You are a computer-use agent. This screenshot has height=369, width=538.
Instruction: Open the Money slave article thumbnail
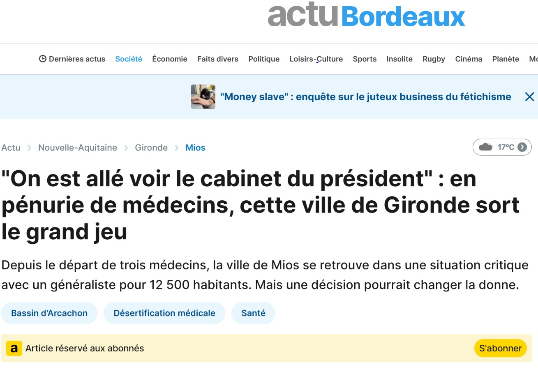click(x=203, y=97)
